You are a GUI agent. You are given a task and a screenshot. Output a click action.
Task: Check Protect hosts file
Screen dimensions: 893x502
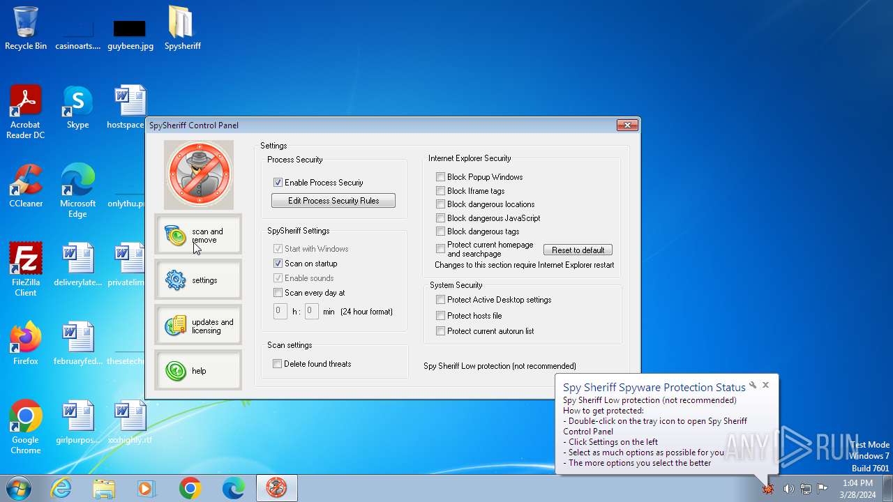[440, 316]
